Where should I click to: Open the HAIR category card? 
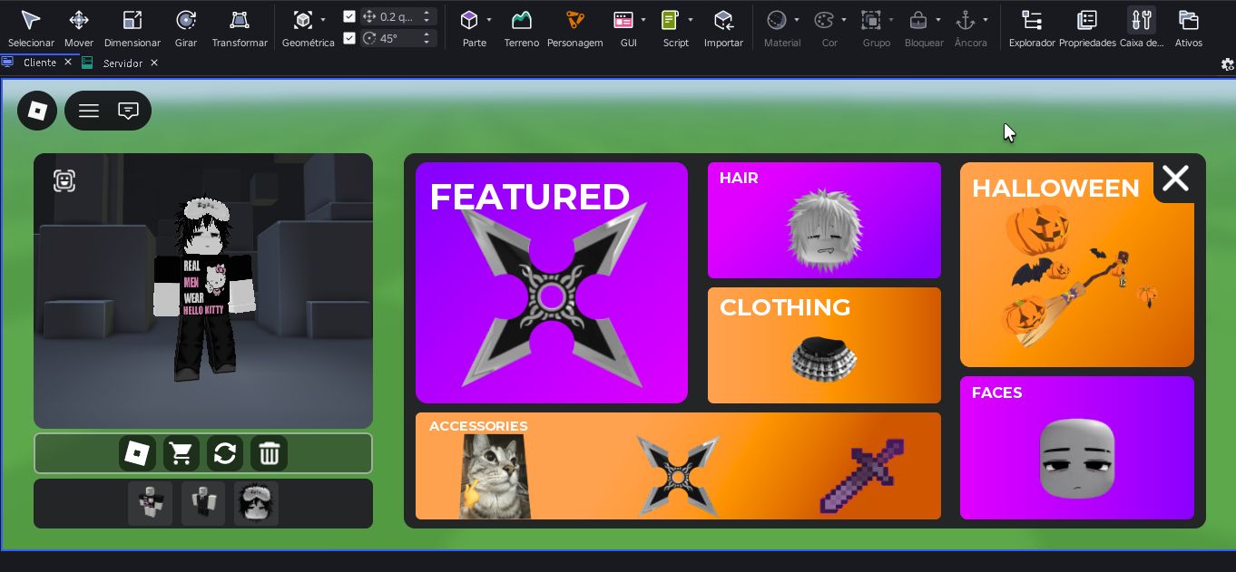[824, 220]
